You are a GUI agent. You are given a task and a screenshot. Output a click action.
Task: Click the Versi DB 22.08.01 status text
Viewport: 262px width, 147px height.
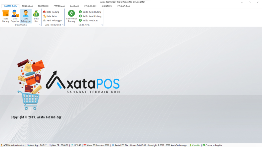coord(59,145)
